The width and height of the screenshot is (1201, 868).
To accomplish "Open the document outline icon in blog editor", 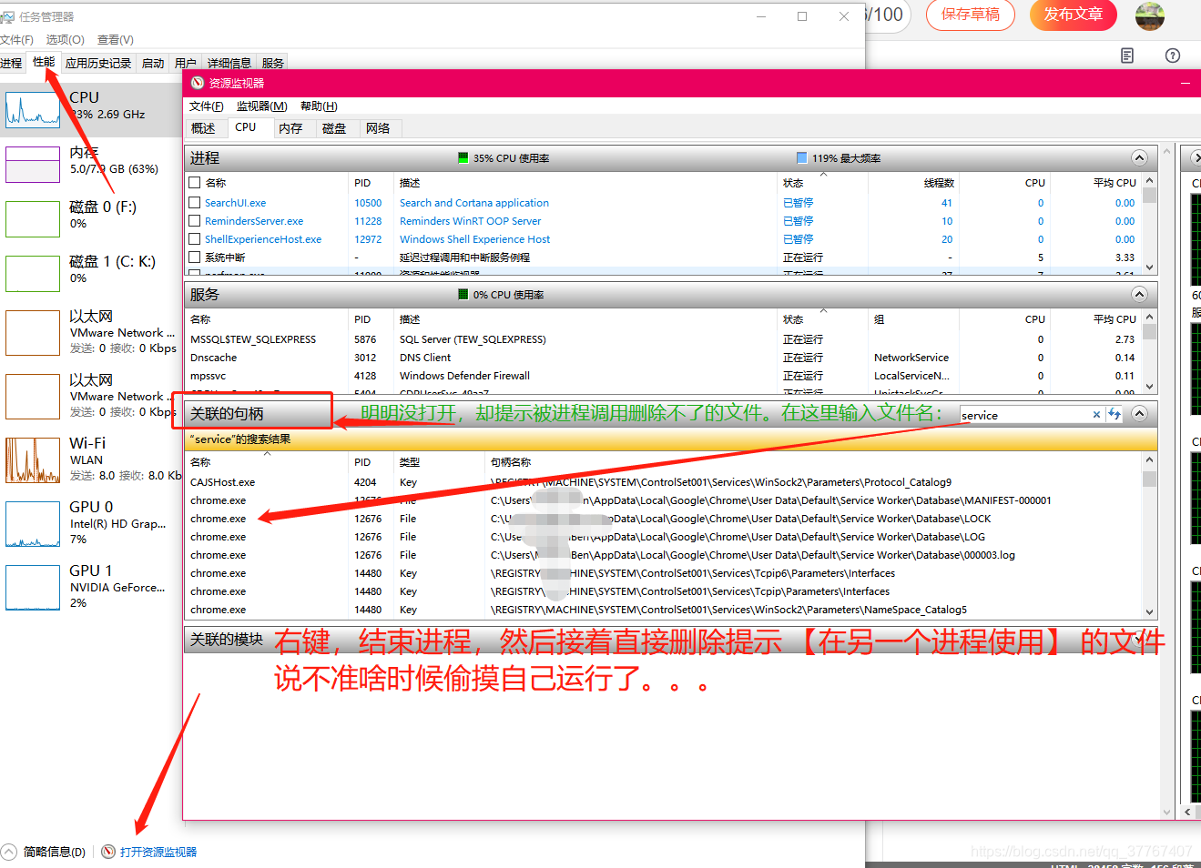I will pos(1127,56).
